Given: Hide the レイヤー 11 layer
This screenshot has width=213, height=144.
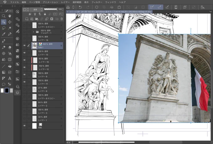Looking at the screenshot, I should (24, 82).
